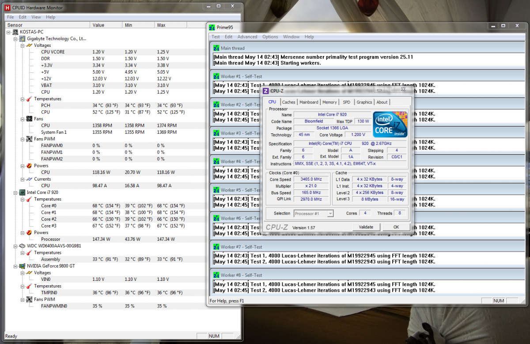The height and width of the screenshot is (344, 530).
Task: Click the NVIDIA GeForce graphics card icon
Action: (x=23, y=266)
